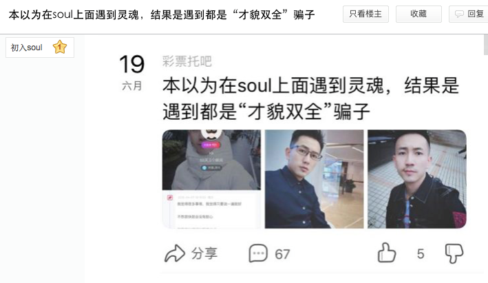Screen dimensions: 488x283
Task: Open comments via speech bubble icon
Action: tap(258, 253)
